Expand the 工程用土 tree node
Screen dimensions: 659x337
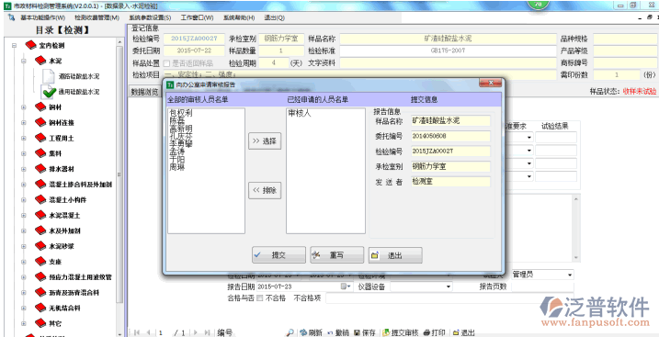24,138
